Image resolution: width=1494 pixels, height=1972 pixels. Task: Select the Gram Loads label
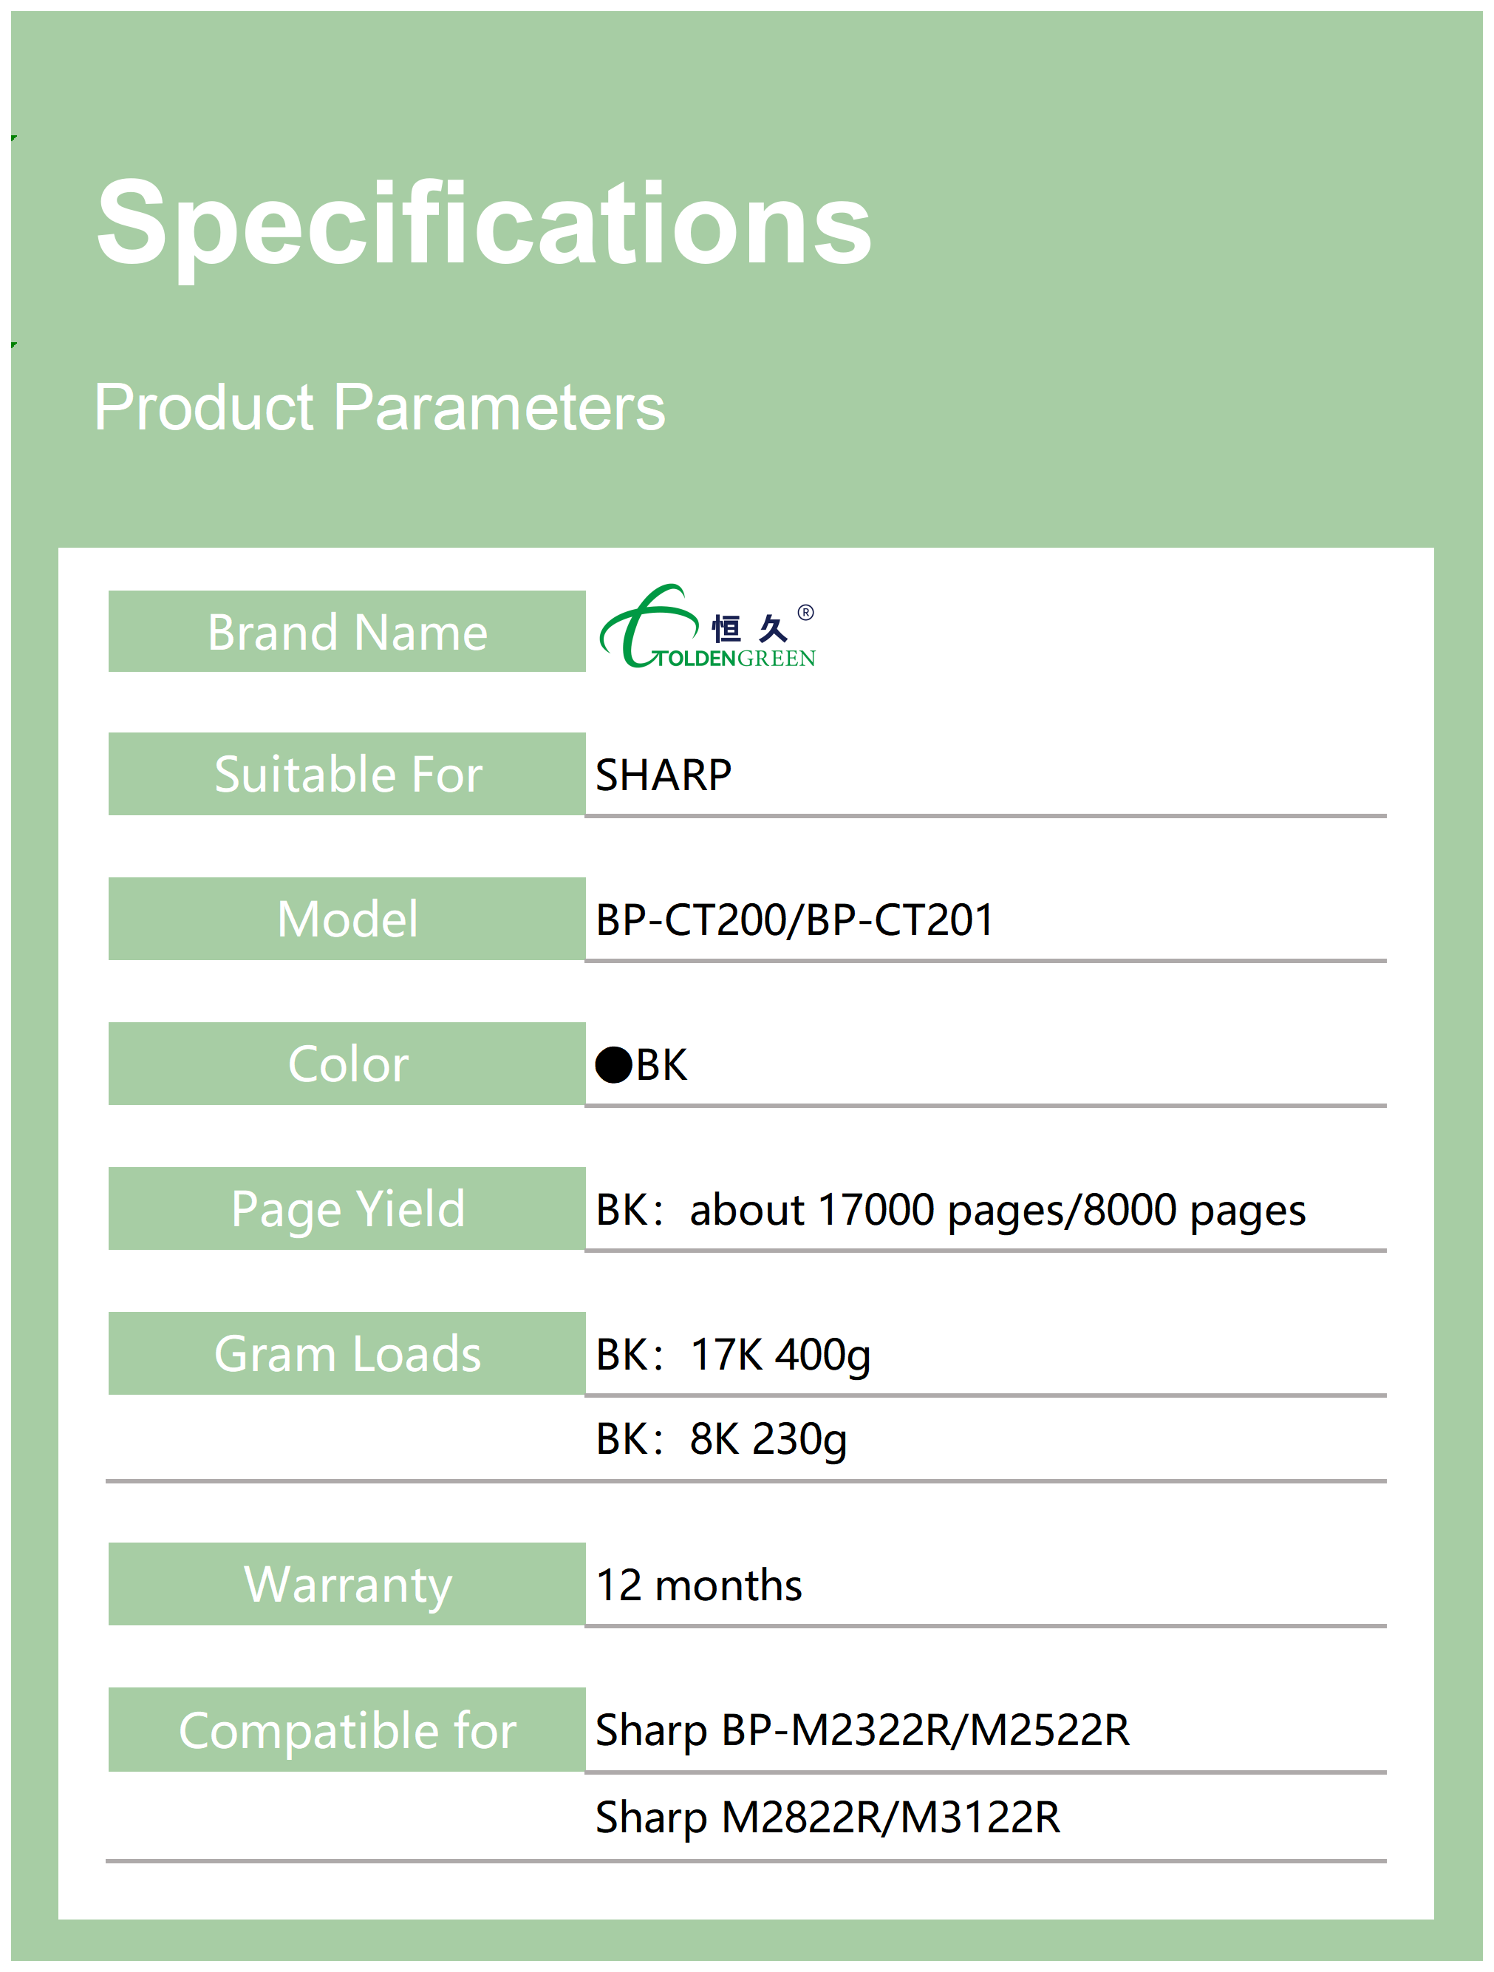347,1353
